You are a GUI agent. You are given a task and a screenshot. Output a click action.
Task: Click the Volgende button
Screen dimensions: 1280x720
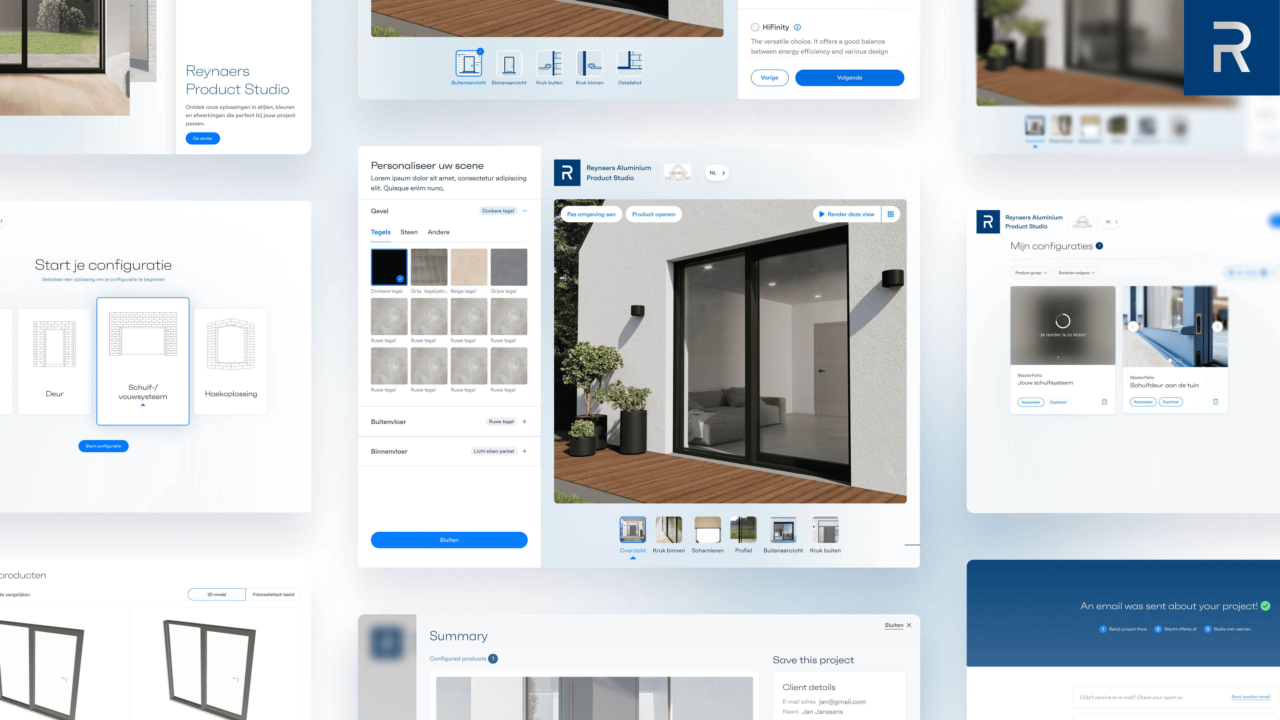pyautogui.click(x=850, y=78)
